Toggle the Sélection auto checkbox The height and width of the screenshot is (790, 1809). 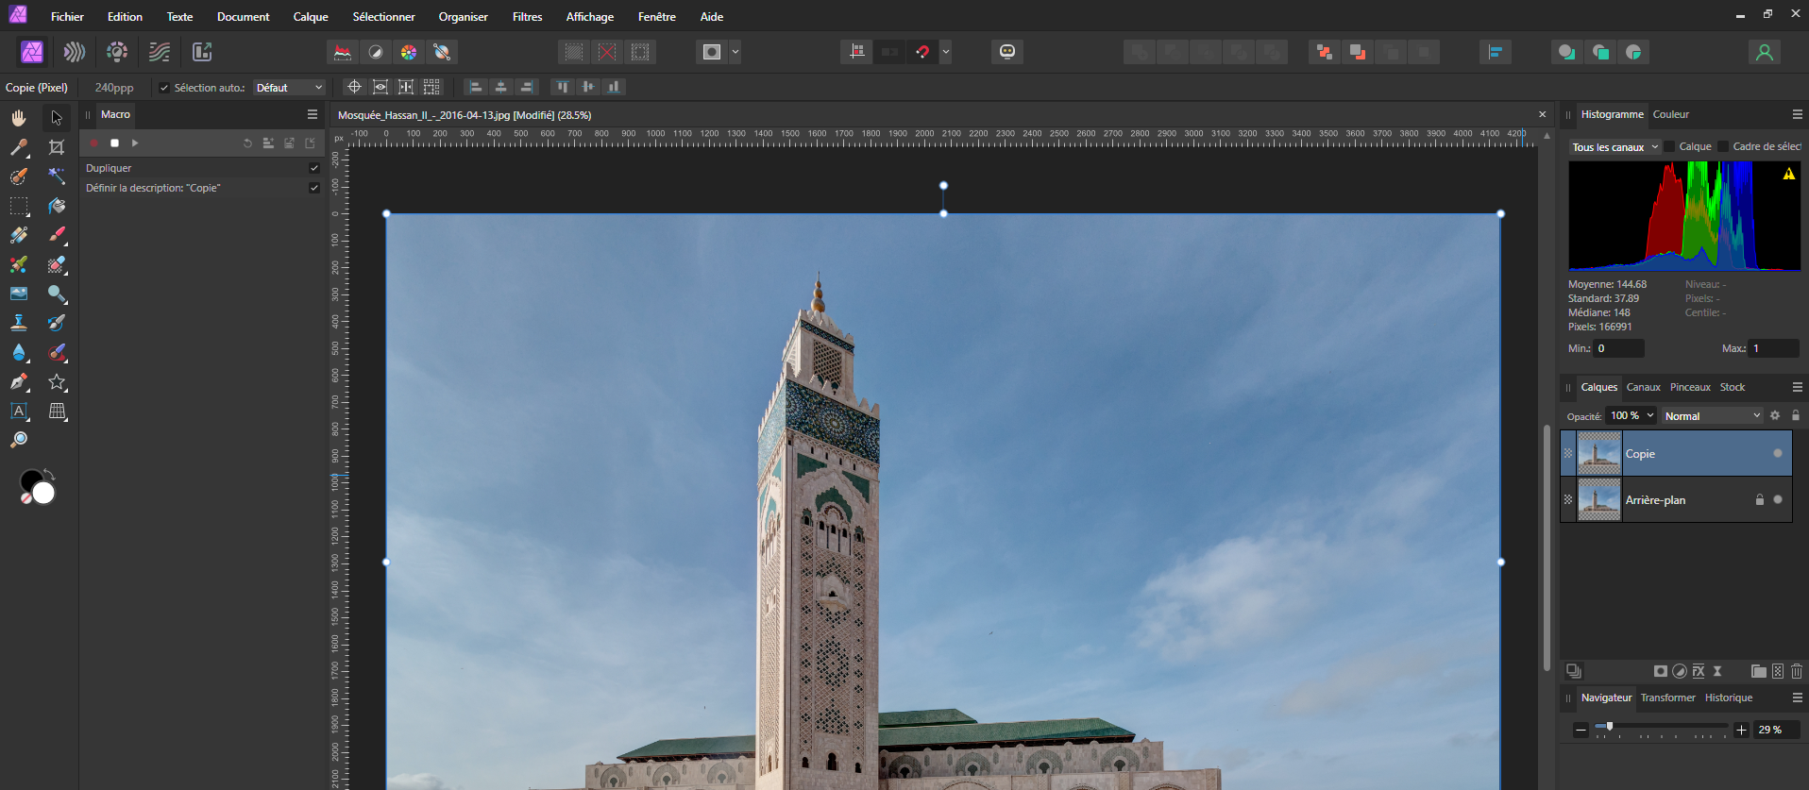(x=164, y=88)
